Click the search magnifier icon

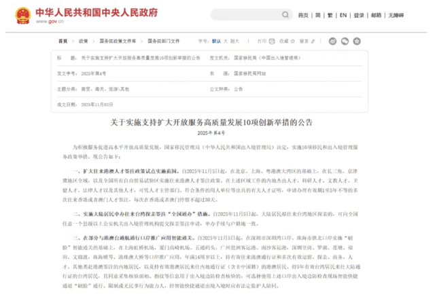285,15
